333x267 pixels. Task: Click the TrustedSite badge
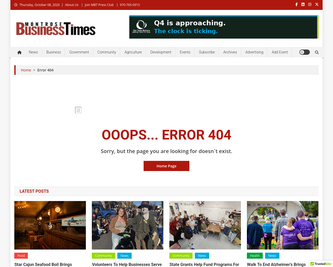[x=321, y=264]
